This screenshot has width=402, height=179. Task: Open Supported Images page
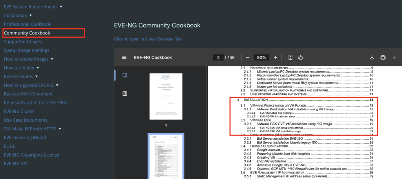click(x=23, y=42)
